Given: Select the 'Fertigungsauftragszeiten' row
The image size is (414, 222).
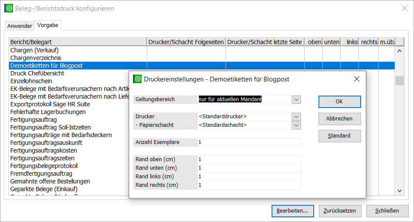Looking at the screenshot, I should point(69,158).
